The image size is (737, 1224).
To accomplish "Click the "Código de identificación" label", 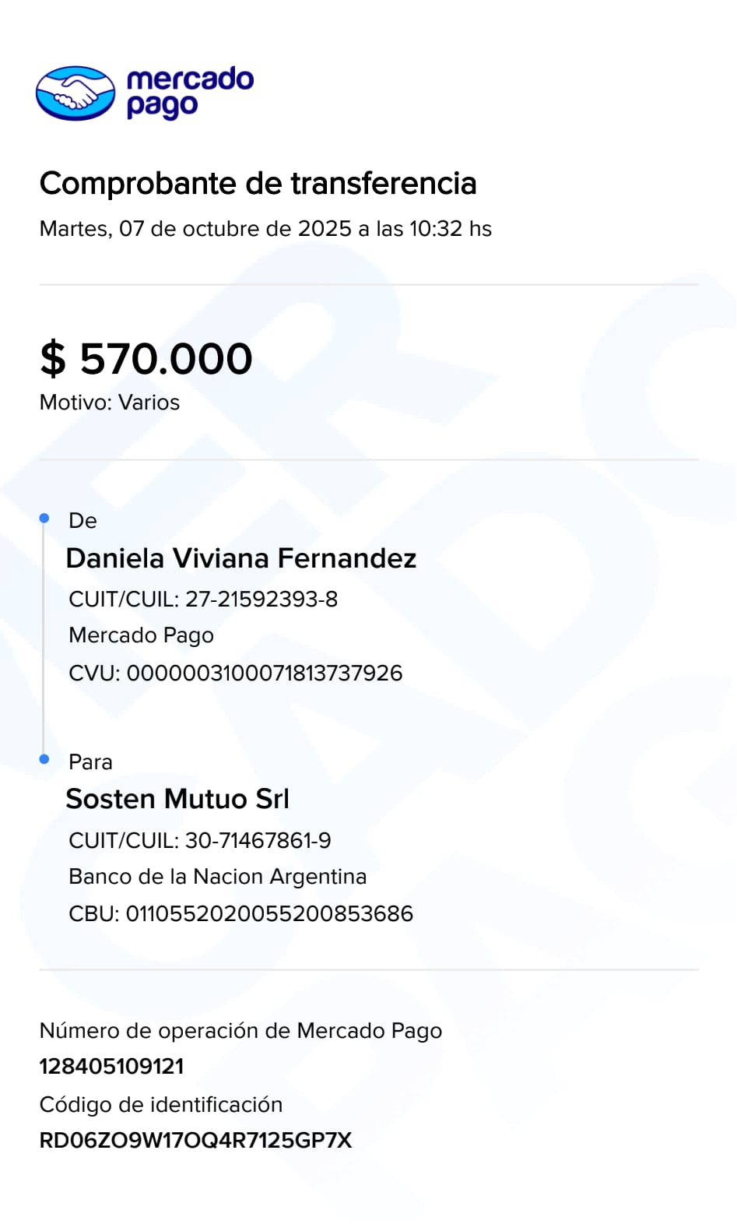I will tap(161, 1105).
